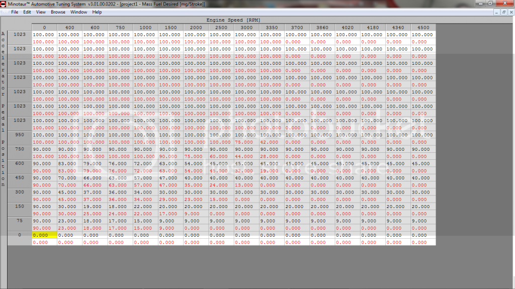Click the black 57.000 cell

pos(145,178)
